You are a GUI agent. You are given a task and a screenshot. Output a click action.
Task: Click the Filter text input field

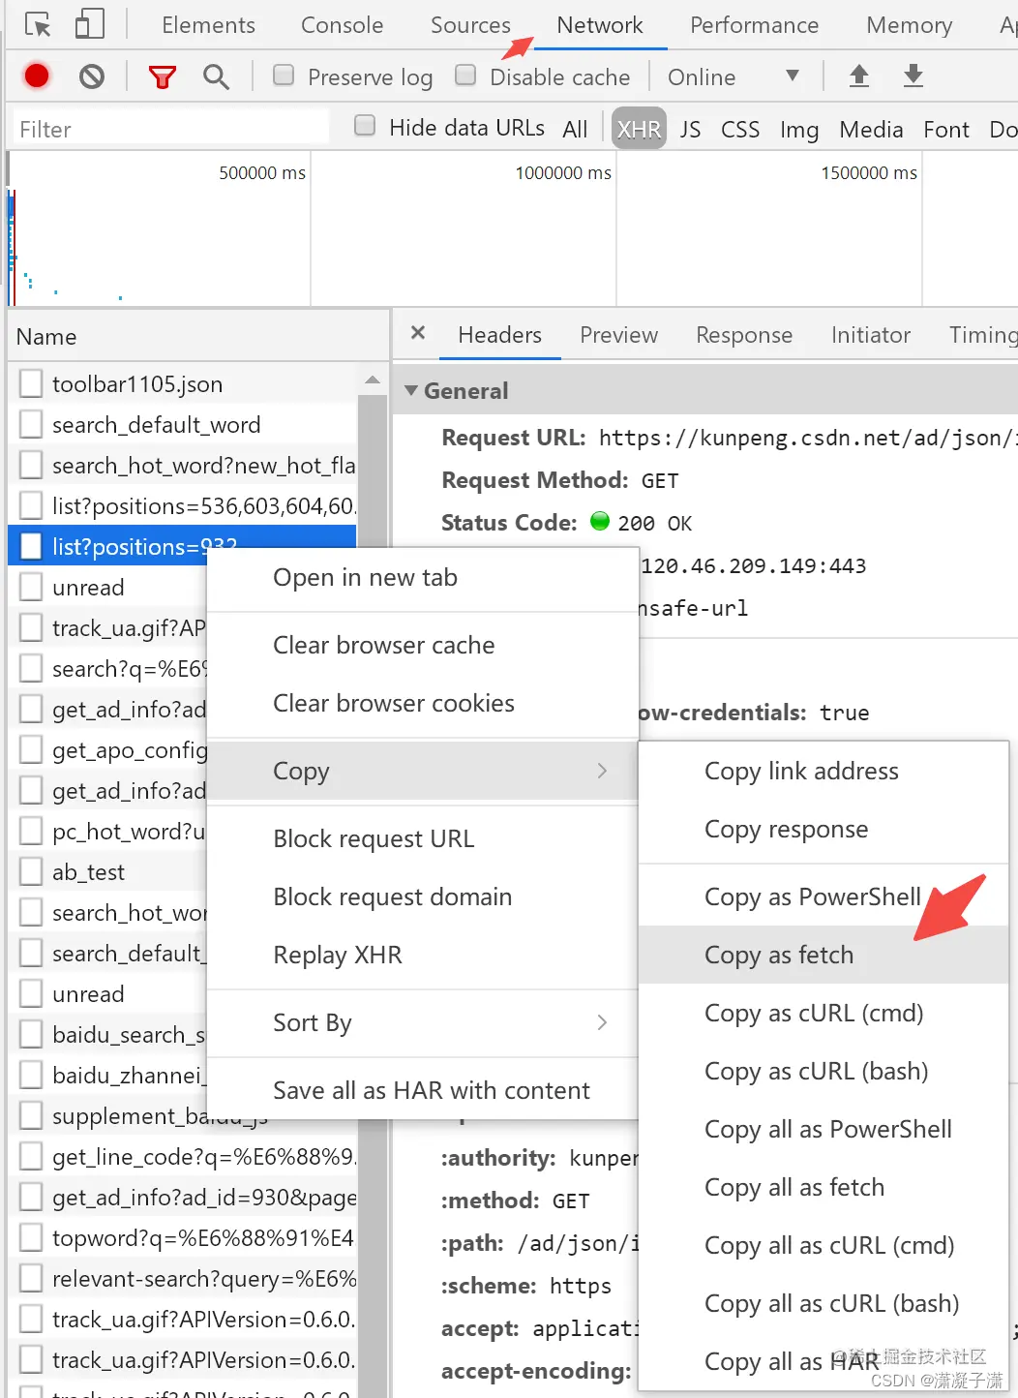[x=170, y=129]
